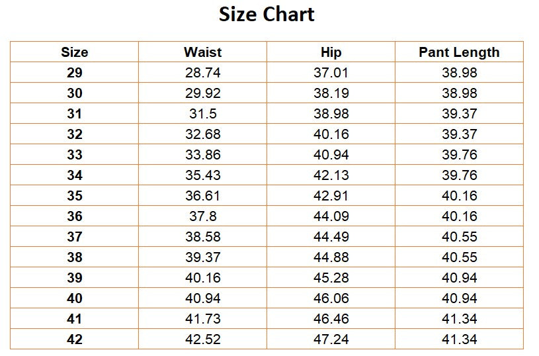This screenshot has width=539, height=356.
Task: Select waist value 31.5
Action: [x=202, y=114]
